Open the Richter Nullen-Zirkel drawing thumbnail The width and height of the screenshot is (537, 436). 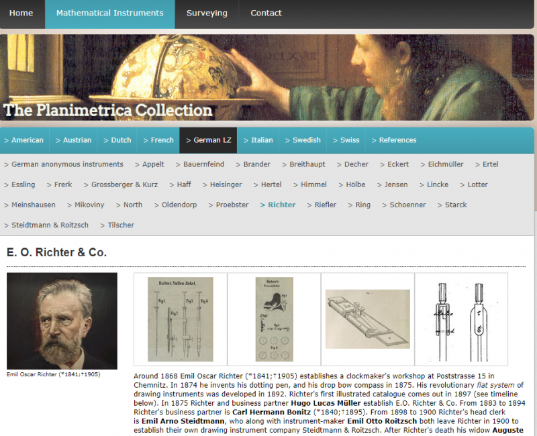click(181, 319)
